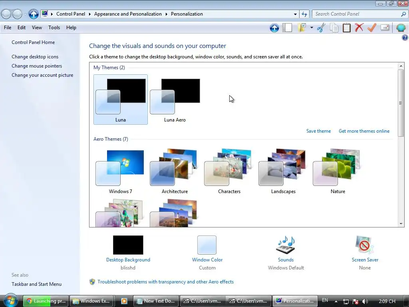
Task: Click the orange checkmark Properties icon
Action: [372, 28]
